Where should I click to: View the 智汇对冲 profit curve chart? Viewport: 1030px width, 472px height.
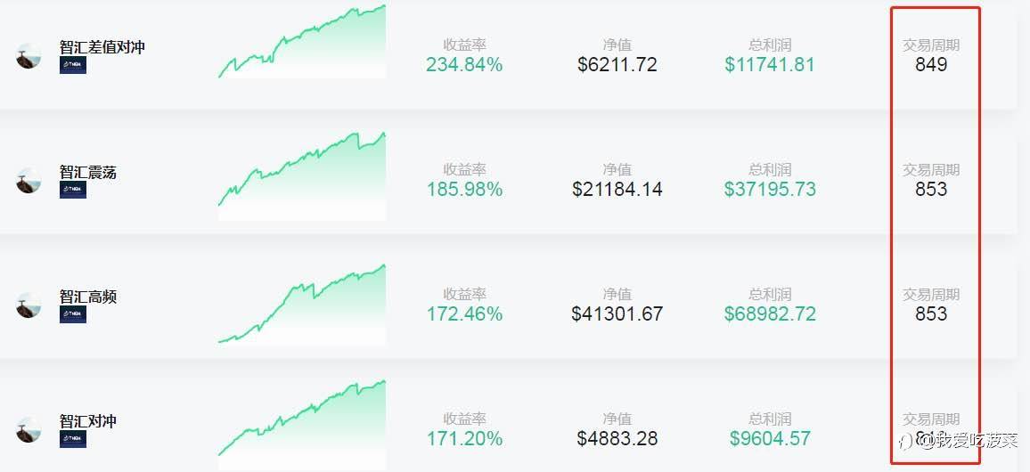(x=302, y=419)
